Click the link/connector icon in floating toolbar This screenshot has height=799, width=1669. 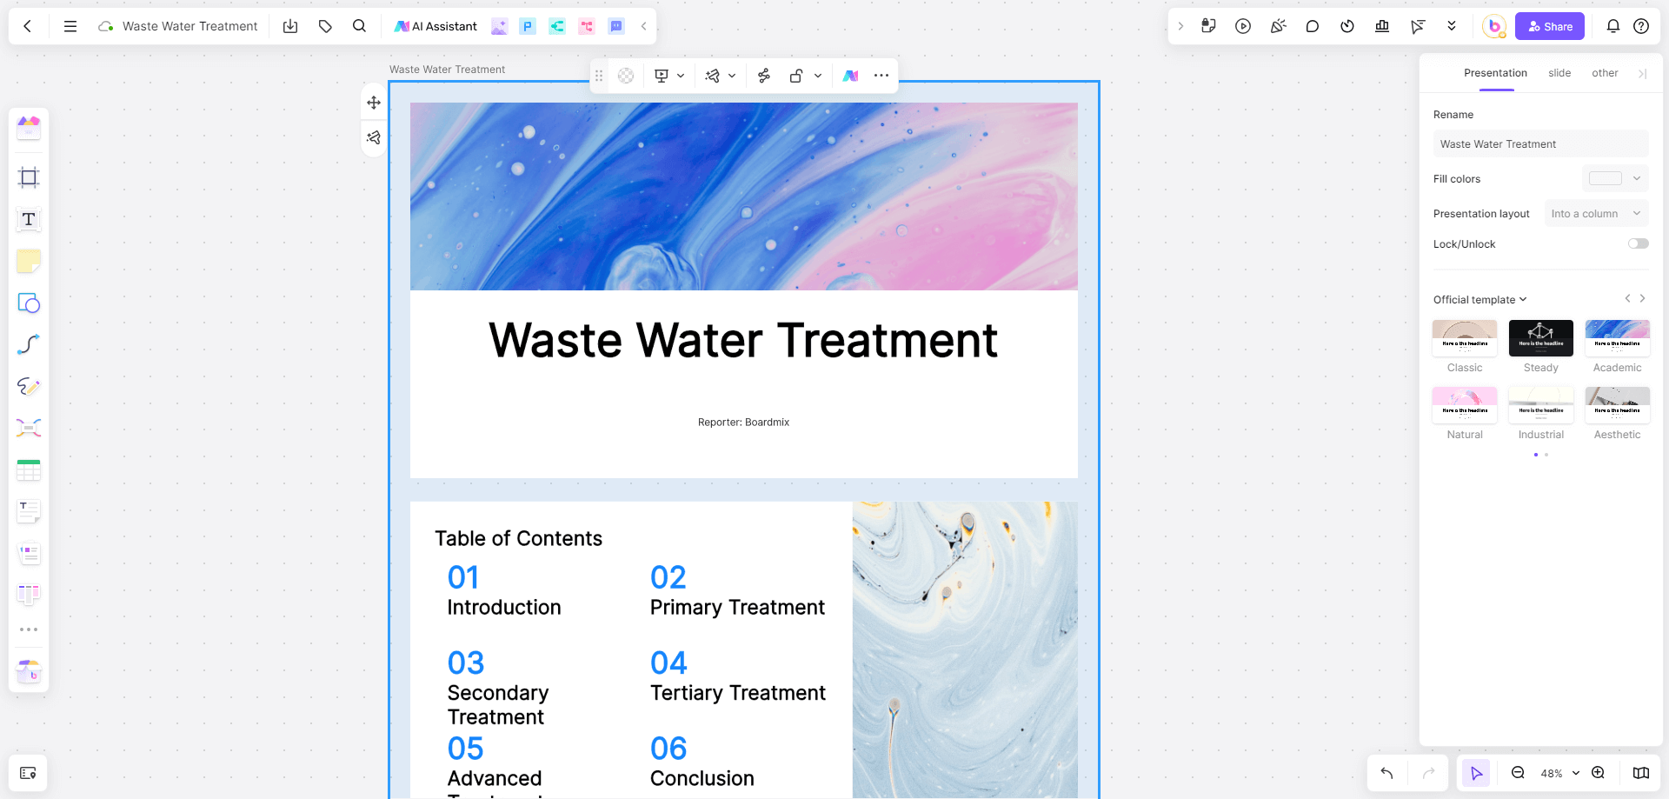[764, 76]
